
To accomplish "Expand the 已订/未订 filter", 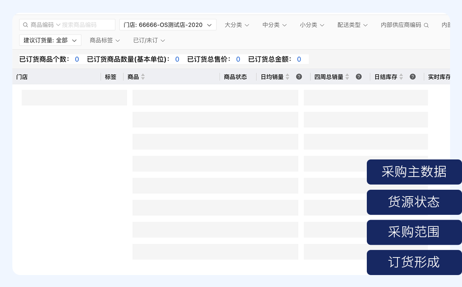I will (x=149, y=40).
